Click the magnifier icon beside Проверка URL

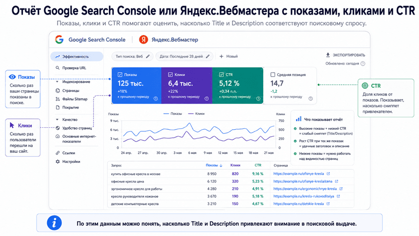58,68
